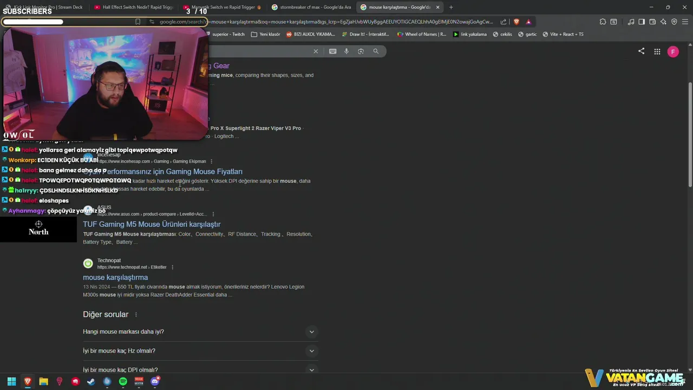Open a new tab with the plus button
The width and height of the screenshot is (693, 390).
[450, 7]
